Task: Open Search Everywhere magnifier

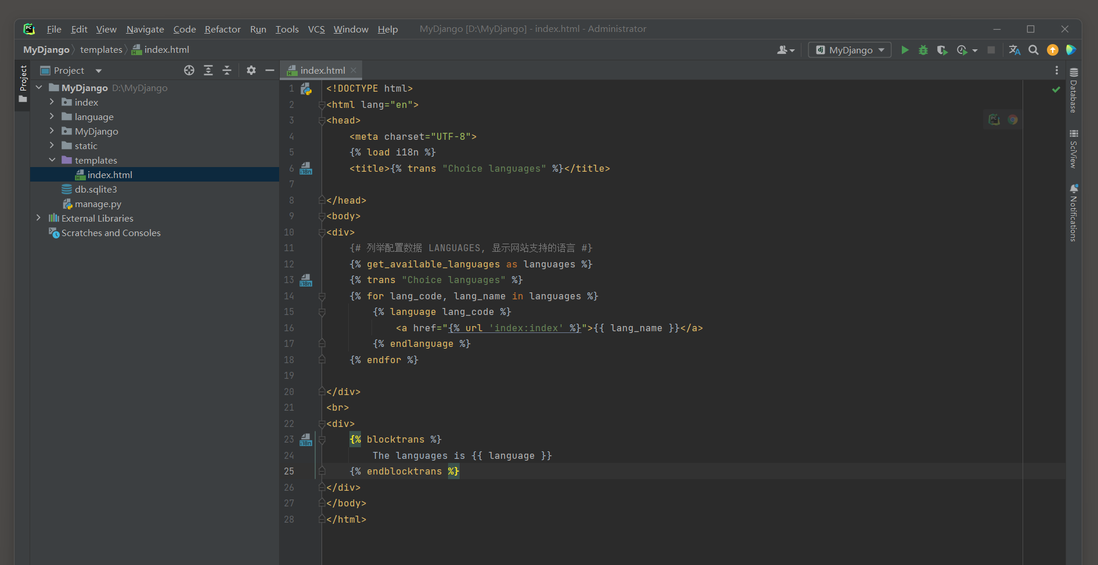Action: tap(1034, 50)
